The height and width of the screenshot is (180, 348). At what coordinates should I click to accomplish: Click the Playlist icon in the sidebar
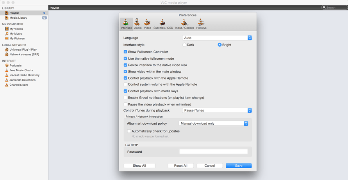7,13
